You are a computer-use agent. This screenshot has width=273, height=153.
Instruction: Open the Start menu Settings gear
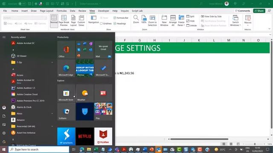coord(4,133)
